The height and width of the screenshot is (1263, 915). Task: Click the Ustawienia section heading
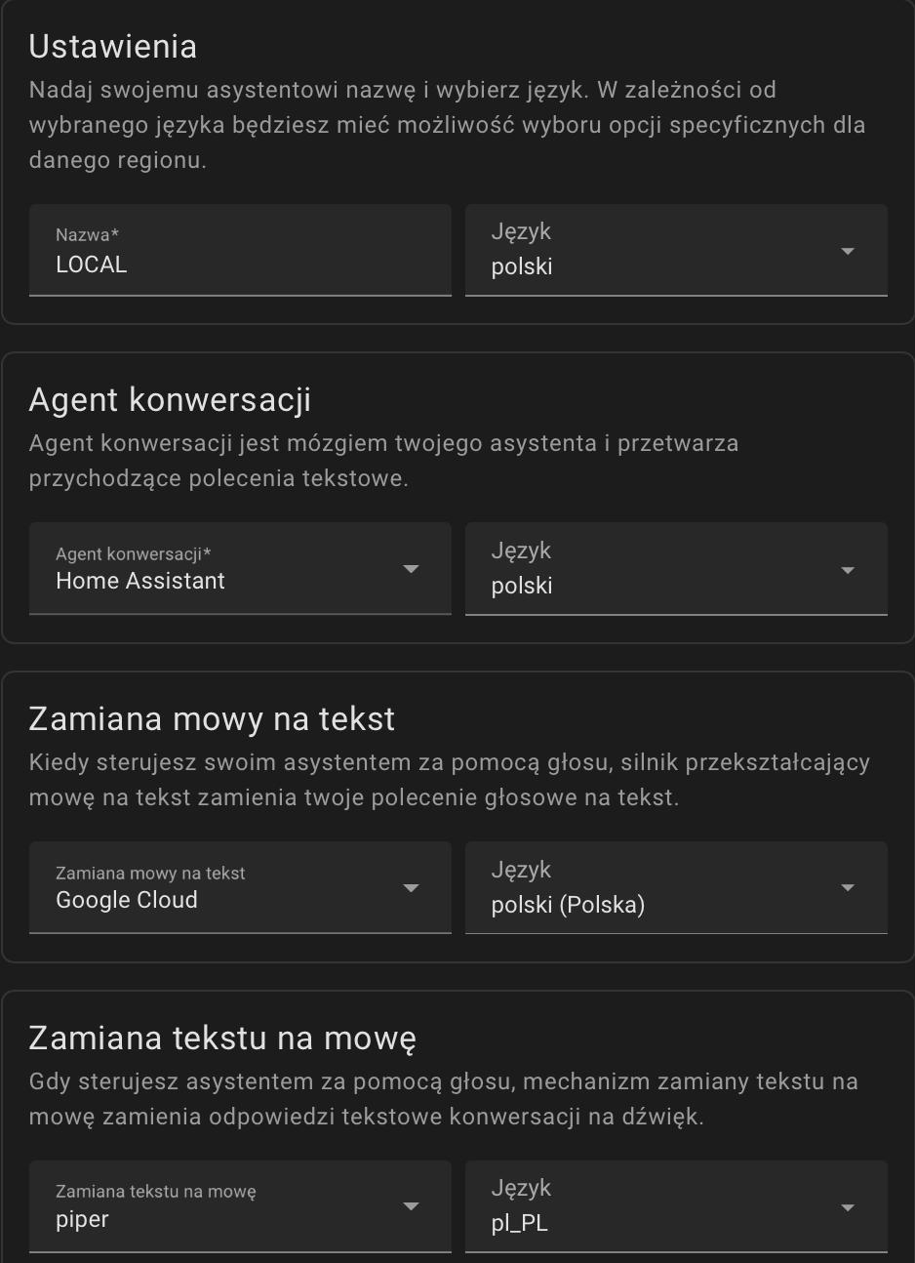(113, 47)
